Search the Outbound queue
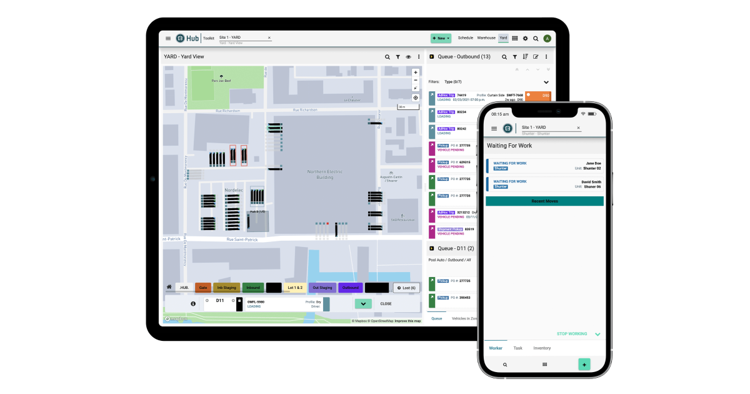The image size is (750, 394). pyautogui.click(x=504, y=57)
